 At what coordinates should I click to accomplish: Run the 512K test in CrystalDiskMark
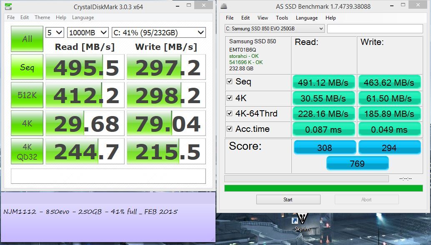click(x=27, y=95)
